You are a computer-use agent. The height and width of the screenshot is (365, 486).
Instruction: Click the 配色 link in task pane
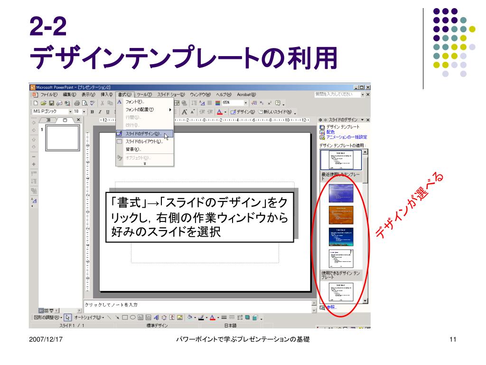pos(330,132)
